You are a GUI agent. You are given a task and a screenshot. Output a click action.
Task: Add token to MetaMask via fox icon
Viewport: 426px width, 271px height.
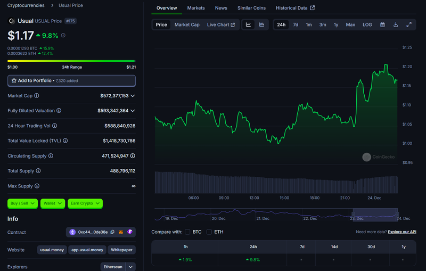pos(121,232)
